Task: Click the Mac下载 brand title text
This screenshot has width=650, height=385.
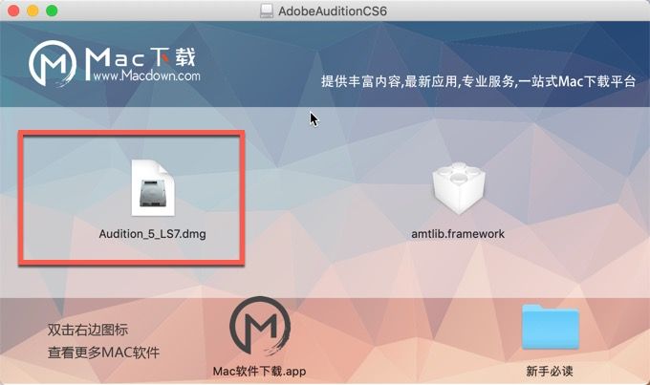Action: click(141, 58)
